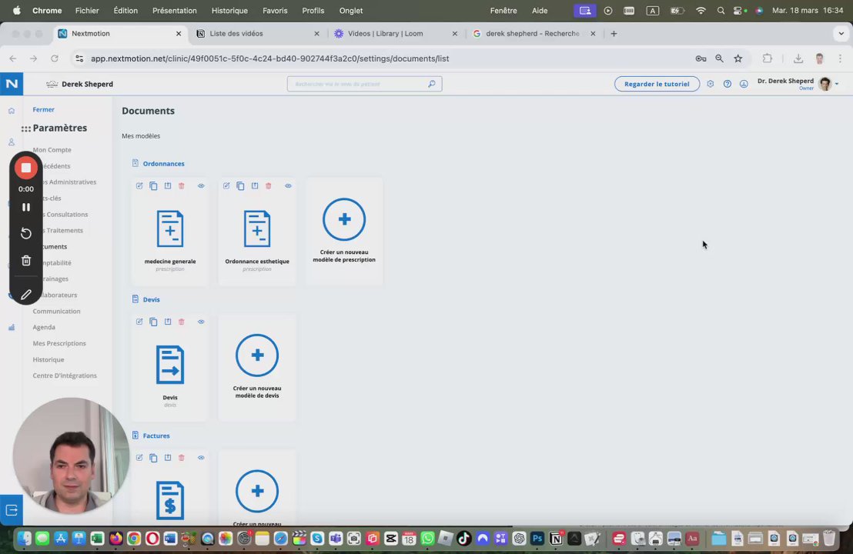Edit the Ordonnance esthetique template

(x=226, y=186)
